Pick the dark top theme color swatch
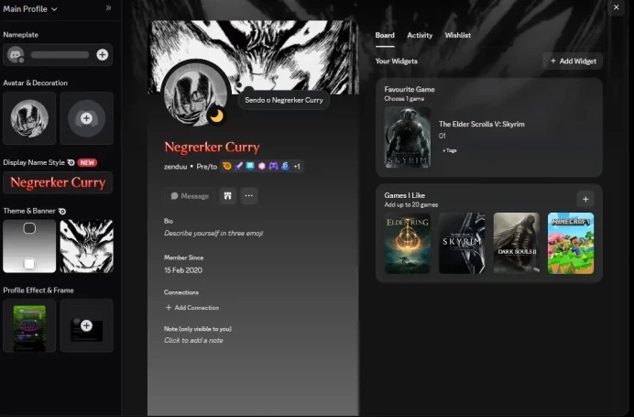This screenshot has width=634, height=417. click(29, 228)
